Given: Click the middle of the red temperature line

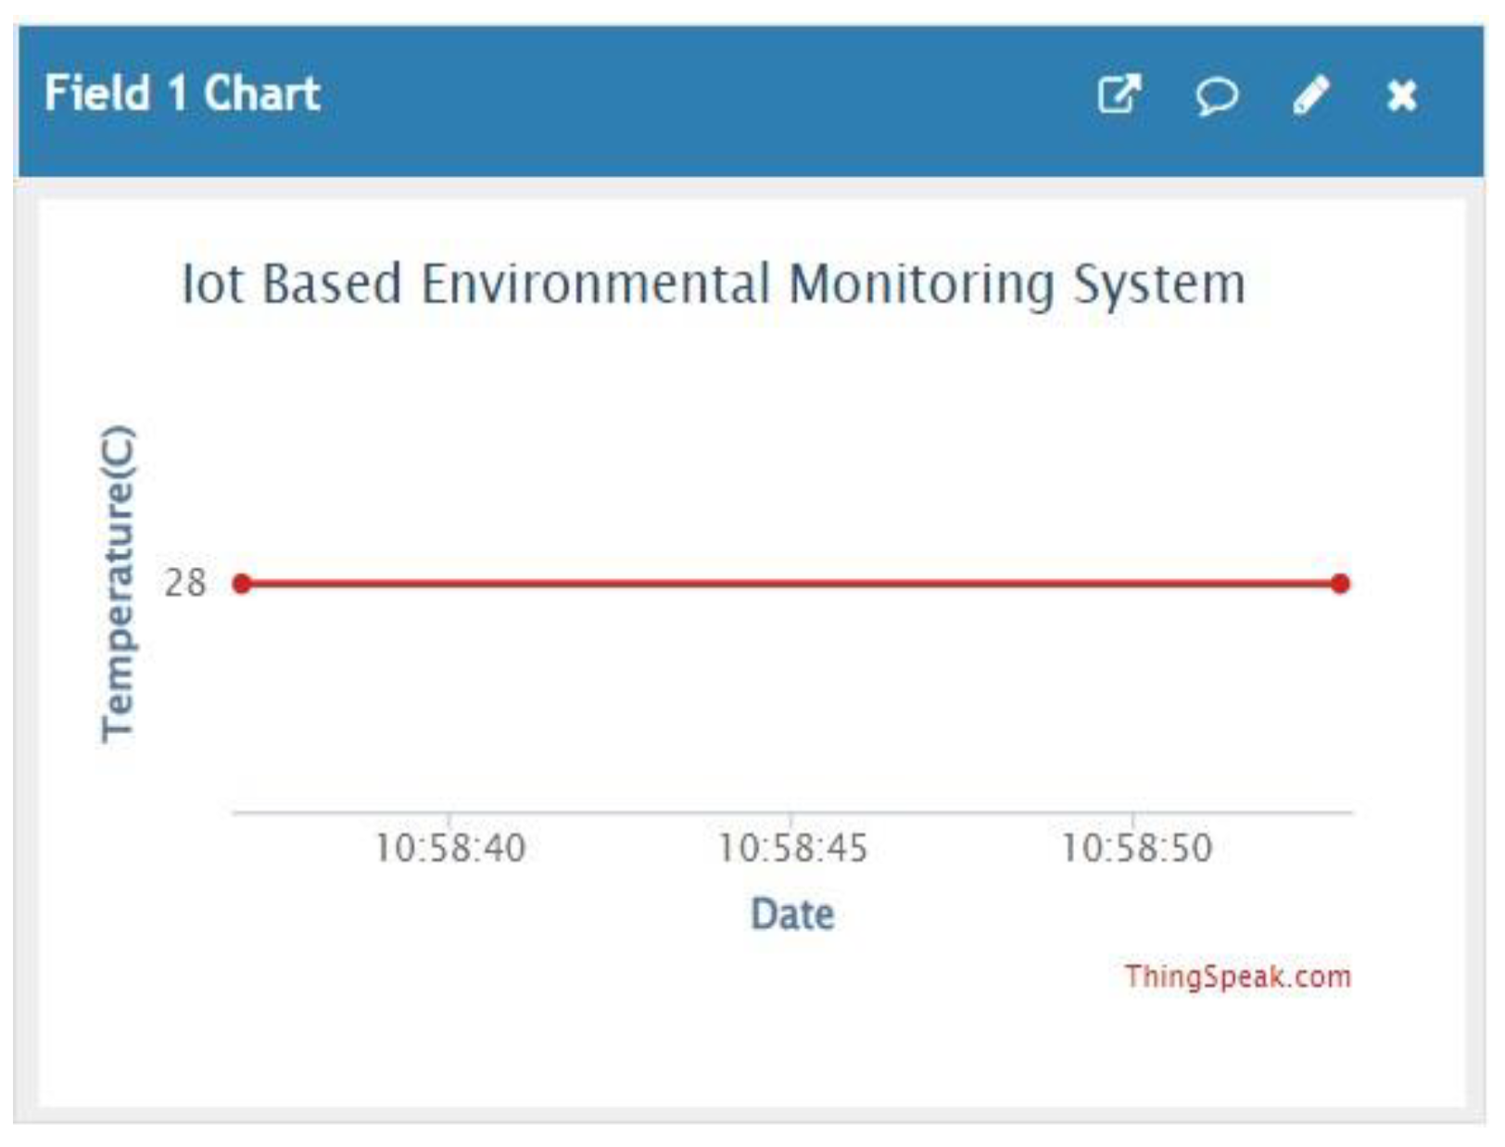Looking at the screenshot, I should 790,584.
